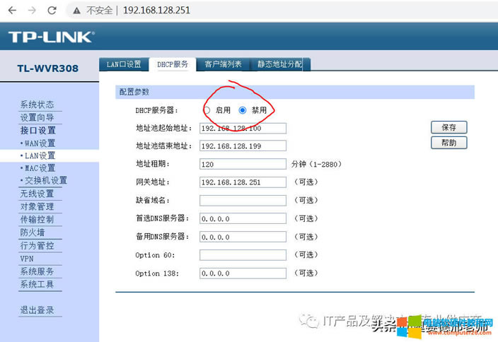Click the Option 138 input field
The image size is (498, 342).
[x=243, y=273]
